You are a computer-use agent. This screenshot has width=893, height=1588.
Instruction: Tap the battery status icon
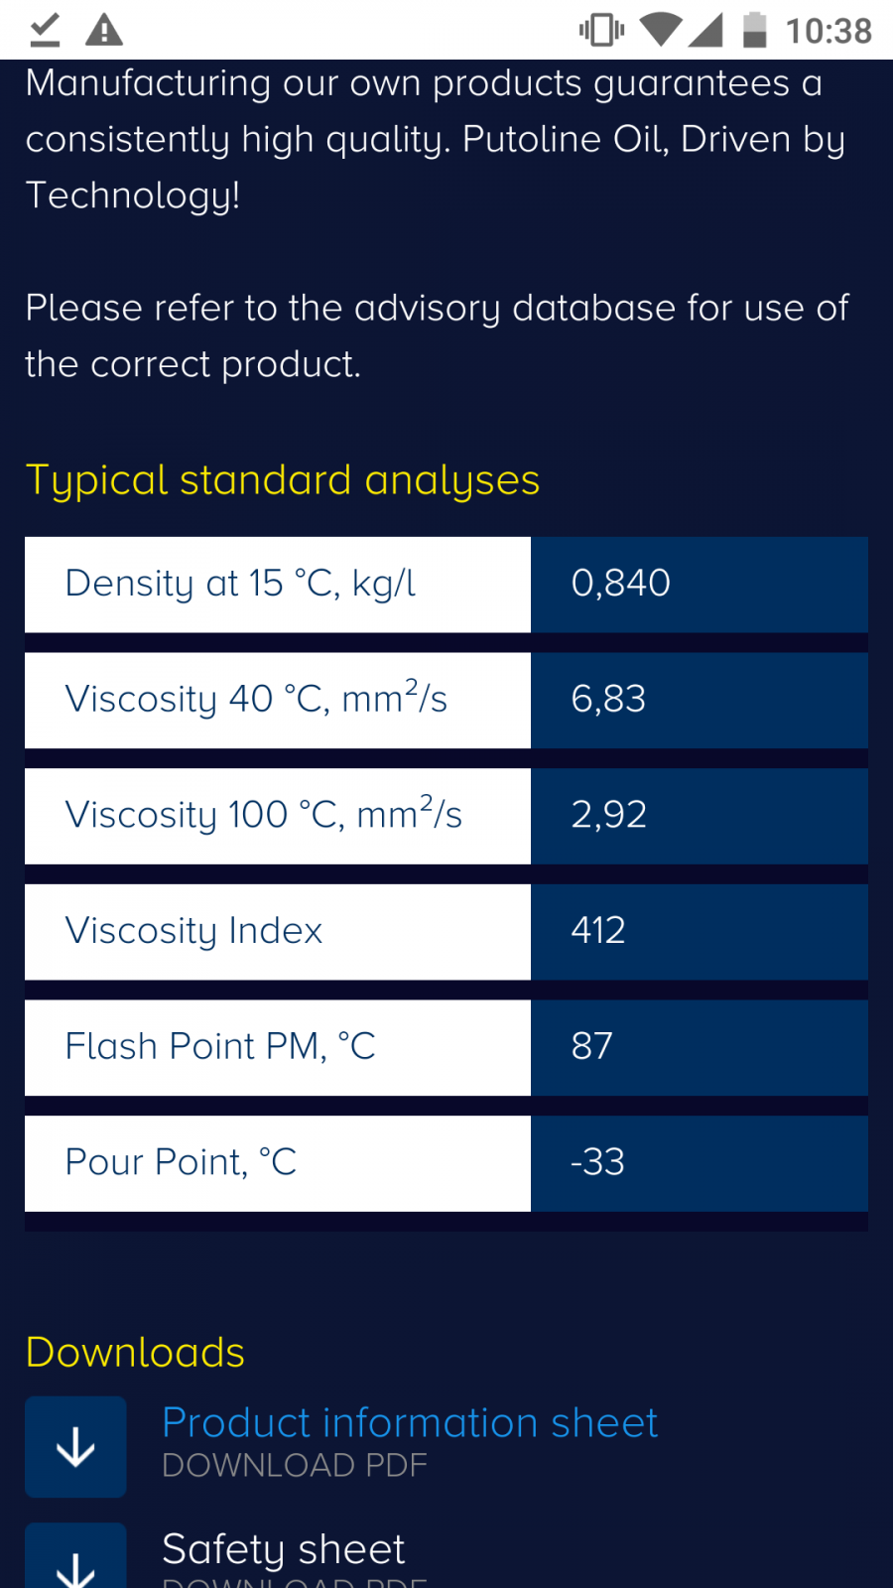(x=755, y=30)
